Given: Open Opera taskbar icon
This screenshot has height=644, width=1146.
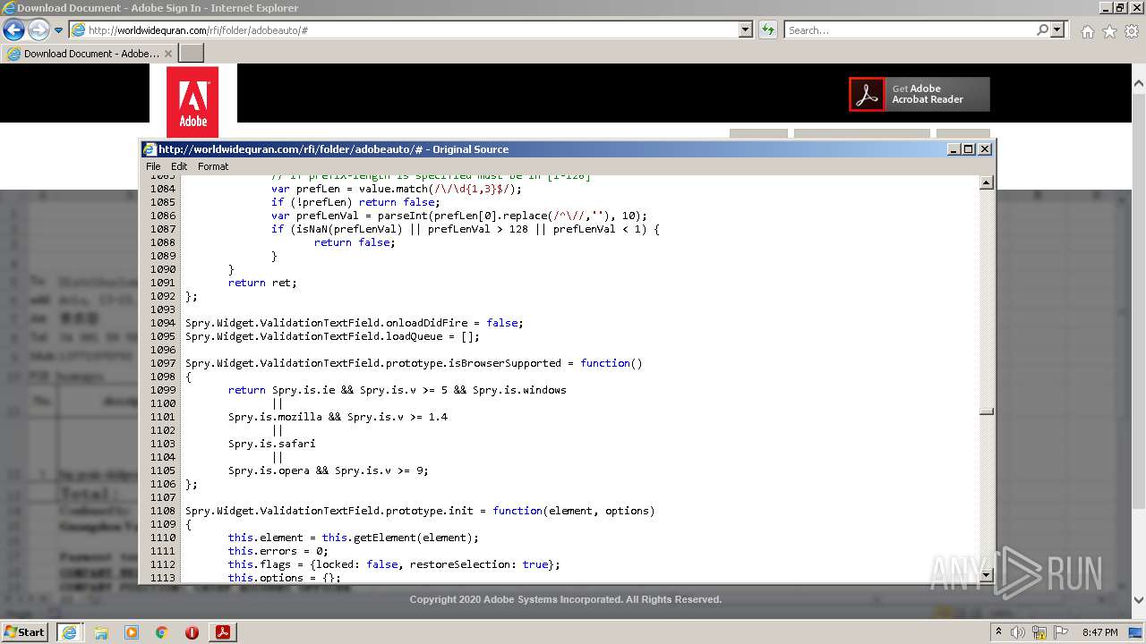Looking at the screenshot, I should [x=192, y=632].
